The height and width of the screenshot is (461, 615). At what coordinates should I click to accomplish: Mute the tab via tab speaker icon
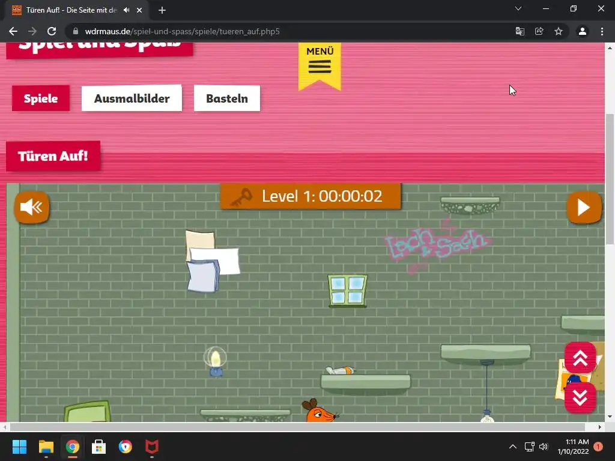tap(126, 10)
